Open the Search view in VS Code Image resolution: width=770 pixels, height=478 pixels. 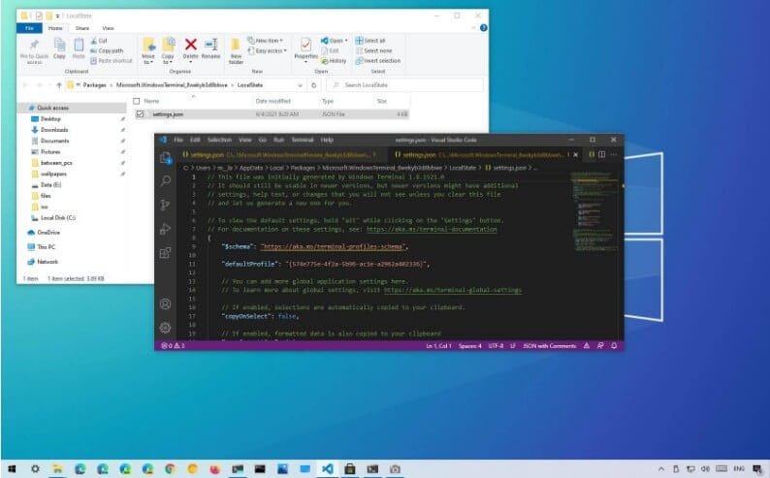pyautogui.click(x=166, y=181)
